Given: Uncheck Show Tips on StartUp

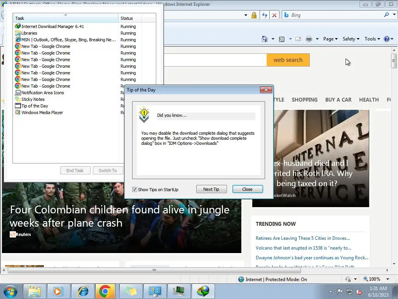Looking at the screenshot, I should (134, 190).
